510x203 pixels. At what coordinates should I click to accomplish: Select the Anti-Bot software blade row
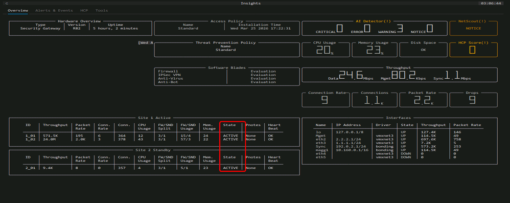217,82
